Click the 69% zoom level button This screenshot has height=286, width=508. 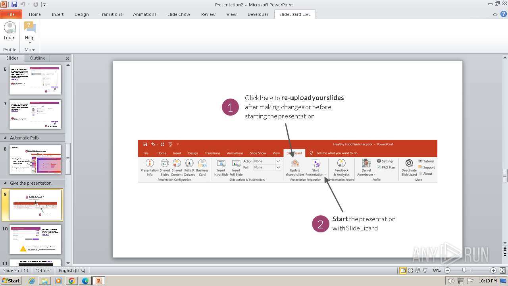click(437, 271)
